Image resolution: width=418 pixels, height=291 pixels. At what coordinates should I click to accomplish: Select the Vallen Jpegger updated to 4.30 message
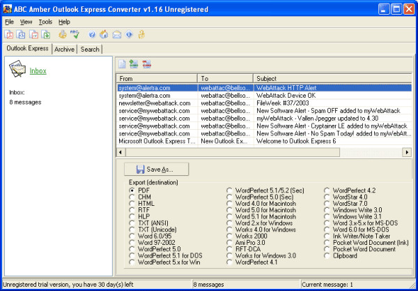click(264, 118)
